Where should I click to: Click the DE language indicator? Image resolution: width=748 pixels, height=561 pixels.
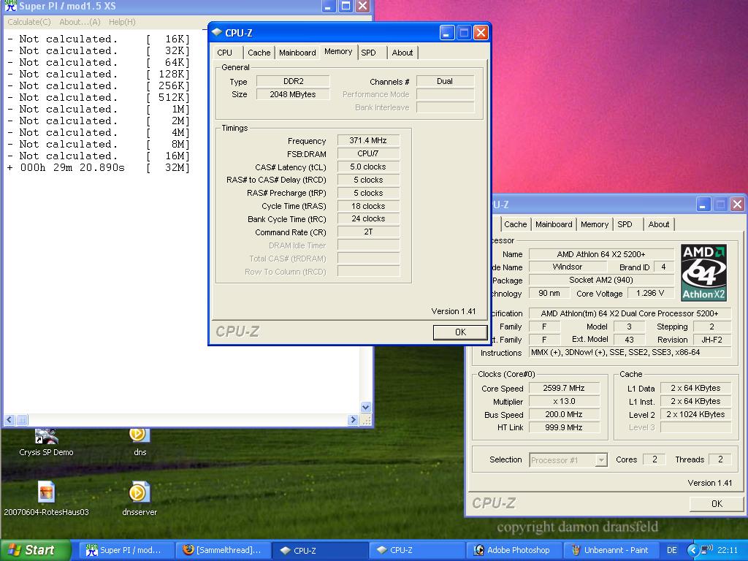671,550
